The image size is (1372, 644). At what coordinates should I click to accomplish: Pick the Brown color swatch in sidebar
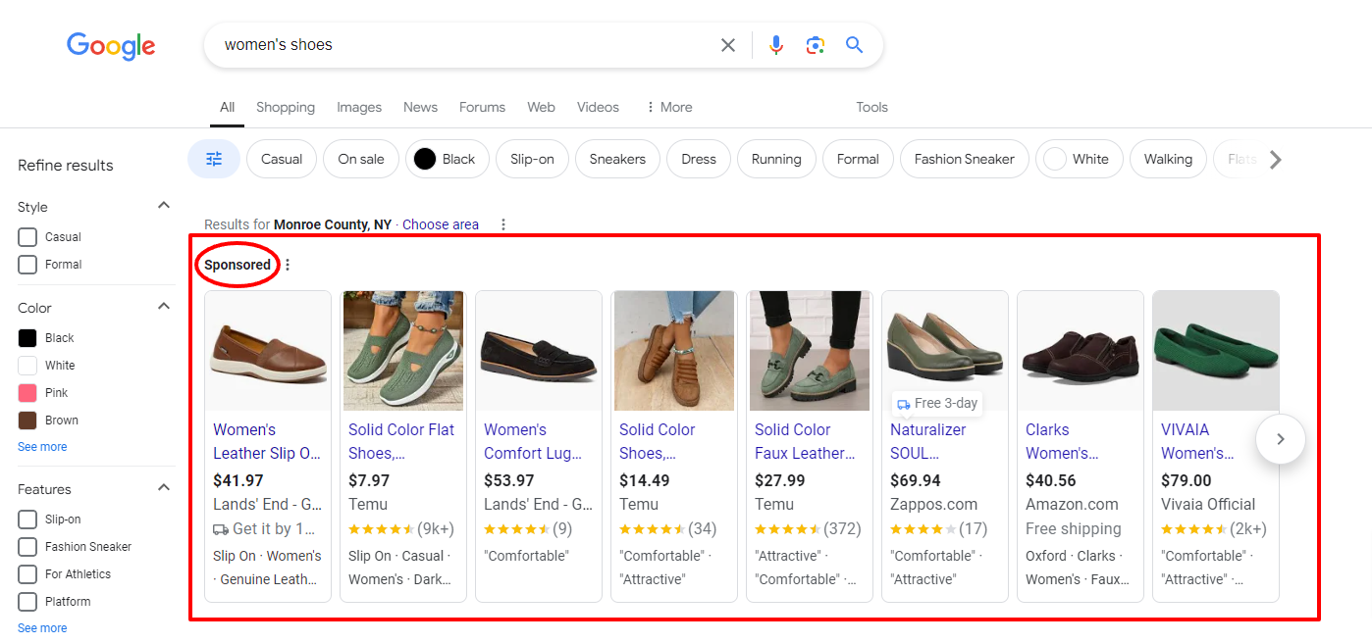coord(27,421)
